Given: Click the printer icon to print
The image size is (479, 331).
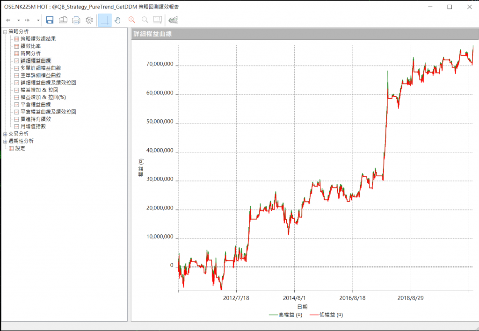Looking at the screenshot, I should point(76,20).
